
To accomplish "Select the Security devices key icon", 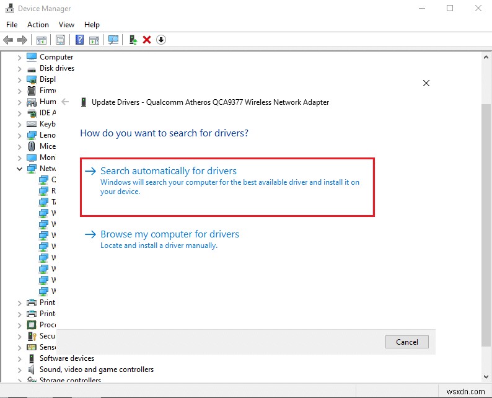I will click(32, 336).
